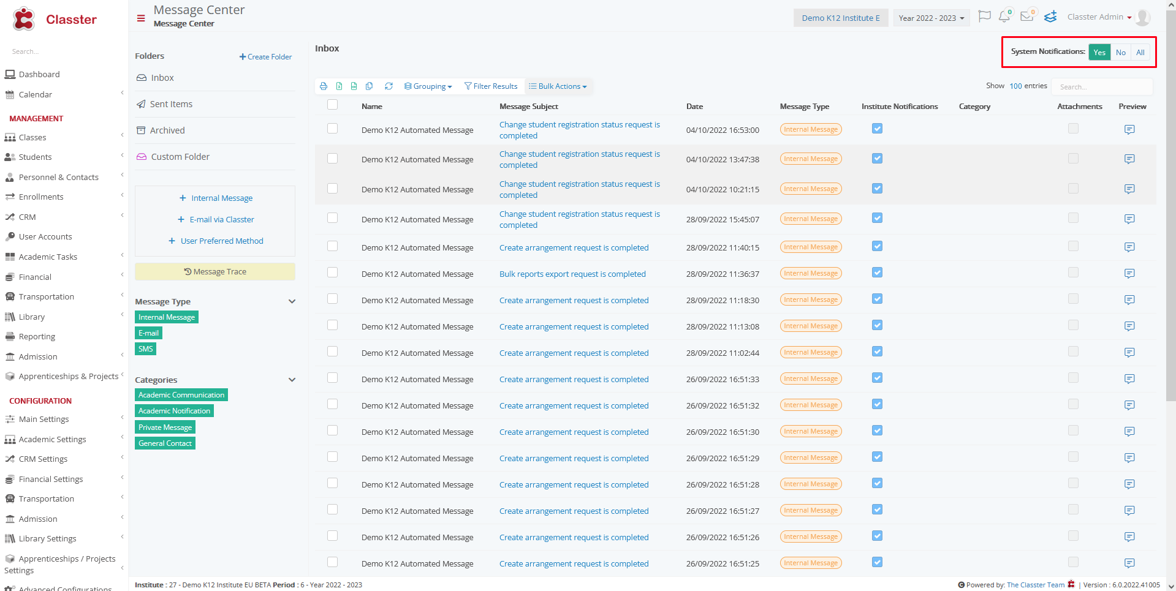1176x591 pixels.
Task: Select the Bulk reports export message row checkbox
Action: pyautogui.click(x=332, y=273)
